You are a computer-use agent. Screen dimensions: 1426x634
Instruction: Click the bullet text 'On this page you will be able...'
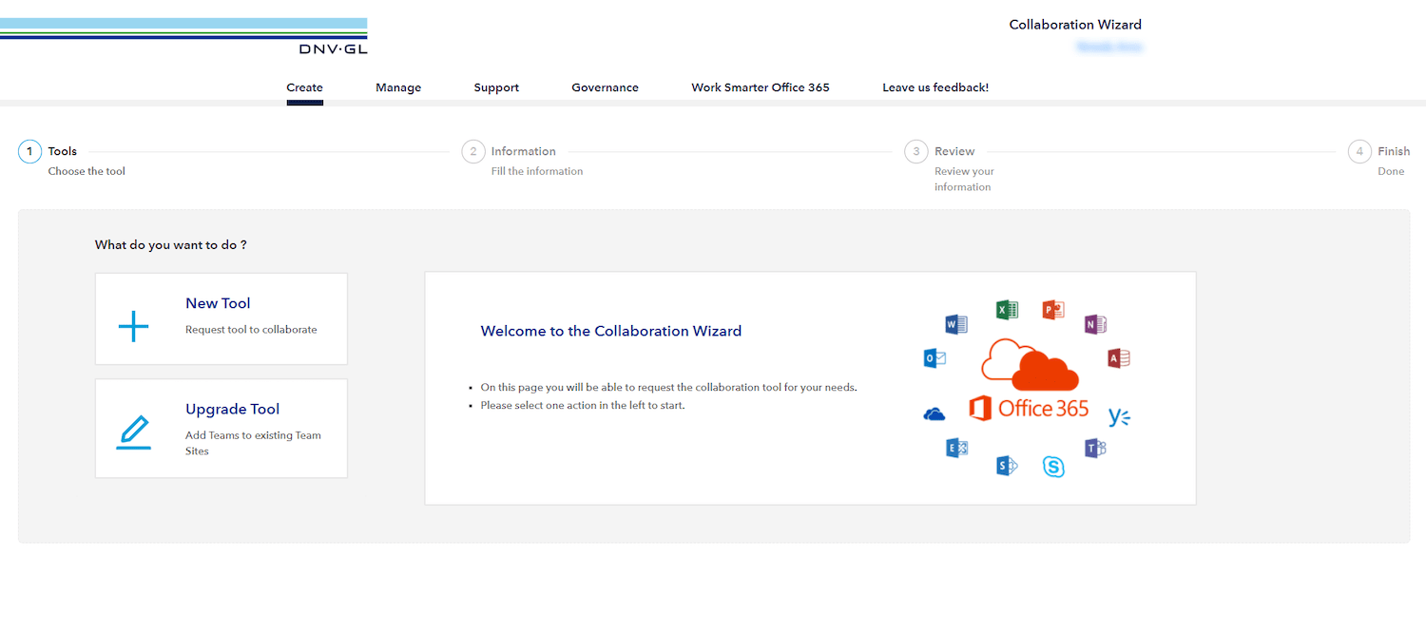click(x=669, y=388)
